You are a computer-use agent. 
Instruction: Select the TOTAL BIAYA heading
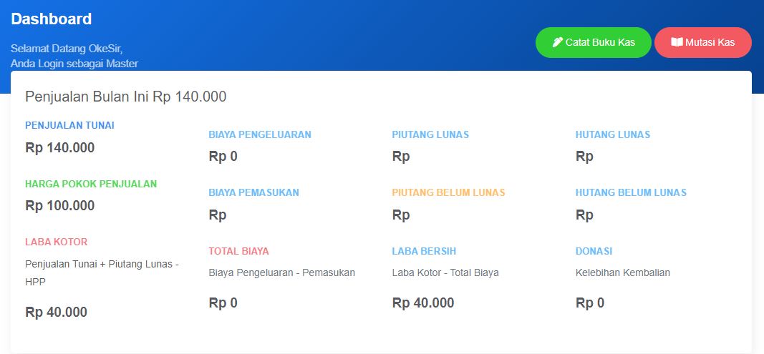pos(239,251)
